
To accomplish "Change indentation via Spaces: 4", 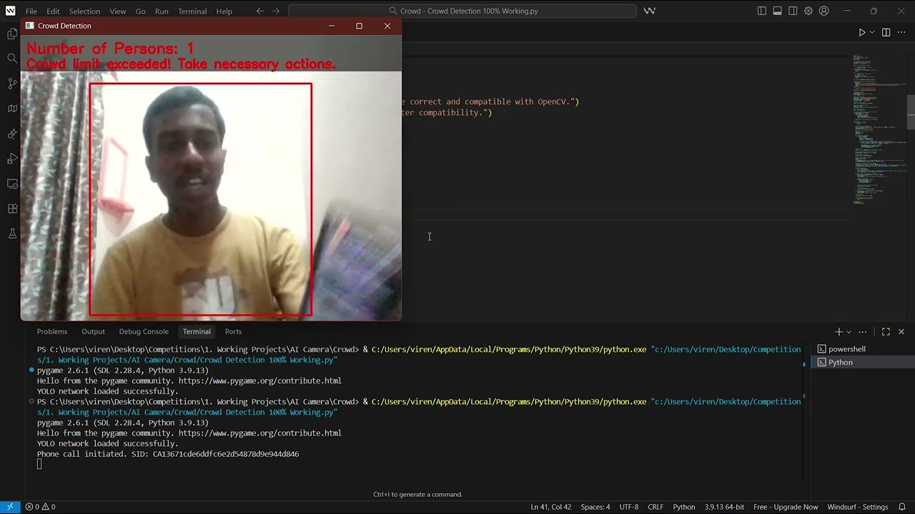I will [x=595, y=507].
